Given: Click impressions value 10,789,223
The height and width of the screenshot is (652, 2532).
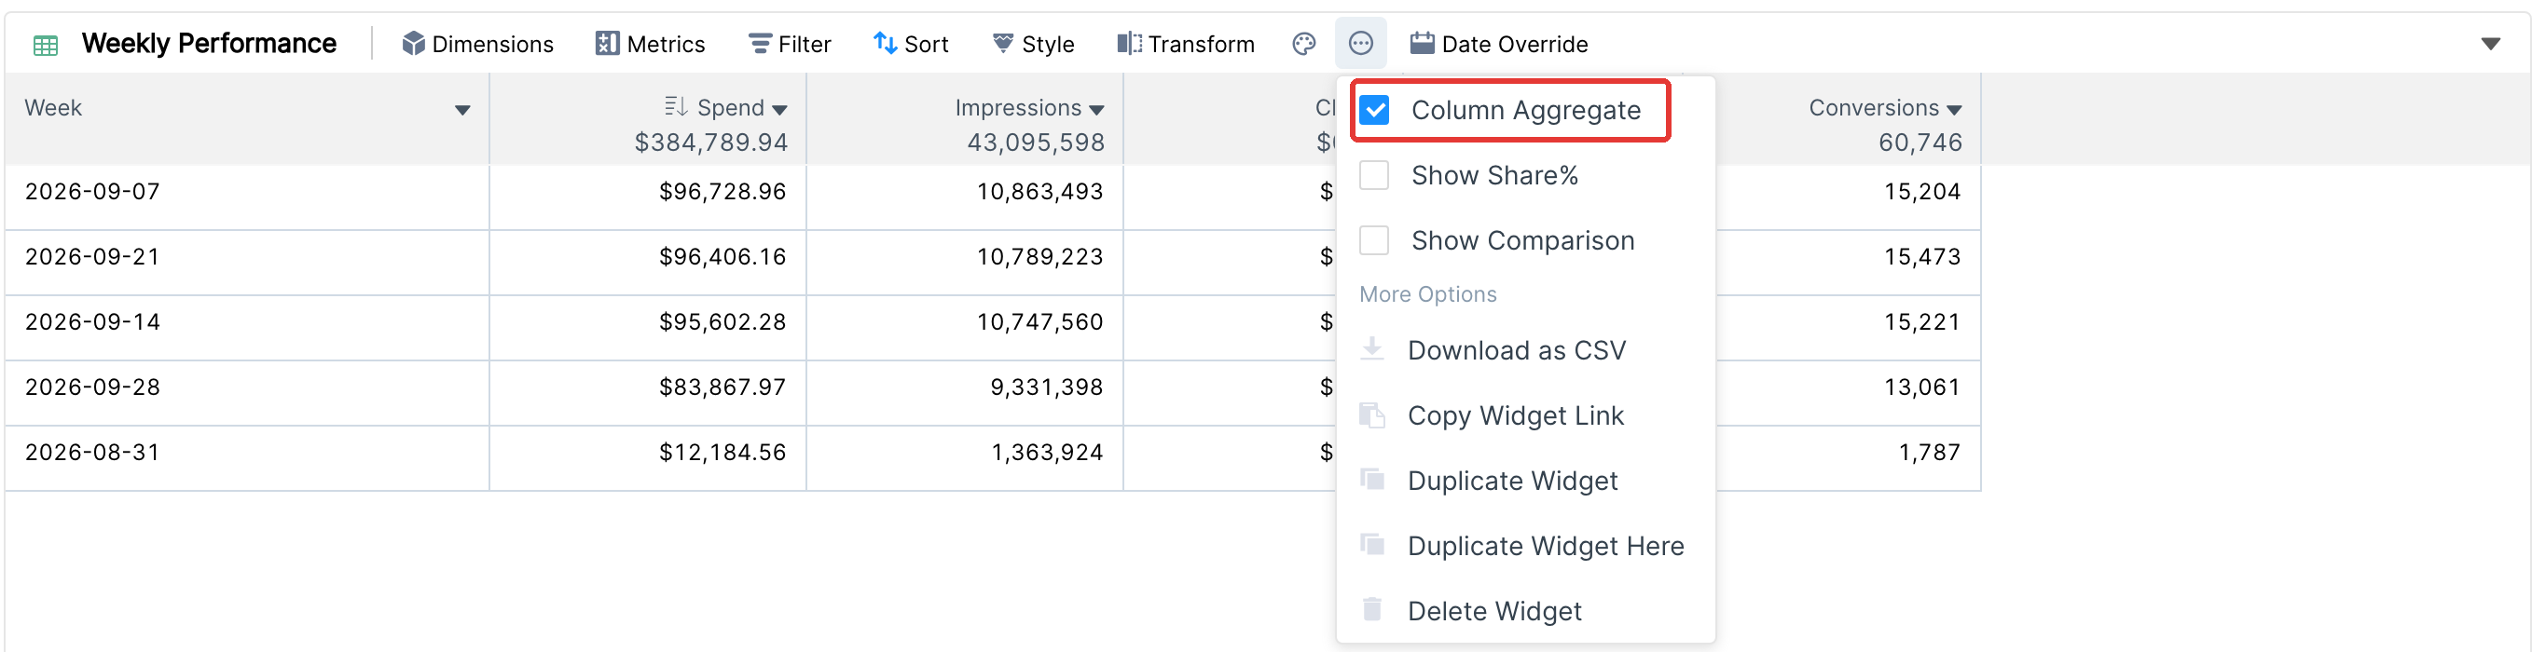Looking at the screenshot, I should pos(1040,257).
